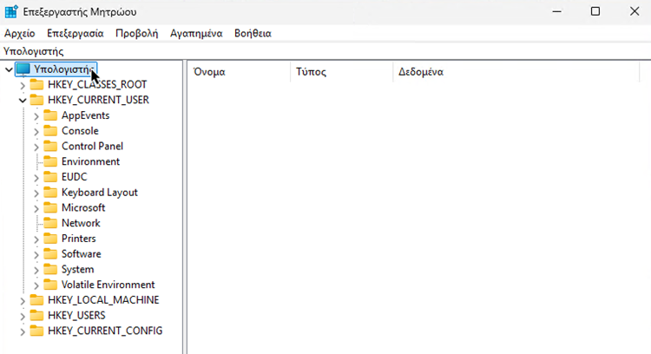The height and width of the screenshot is (354, 651).
Task: Expand the HKEY_LOCAL_MACHINE key
Action: click(x=23, y=300)
